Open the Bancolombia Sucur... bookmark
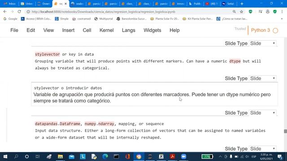287x161 pixels. [x=131, y=19]
